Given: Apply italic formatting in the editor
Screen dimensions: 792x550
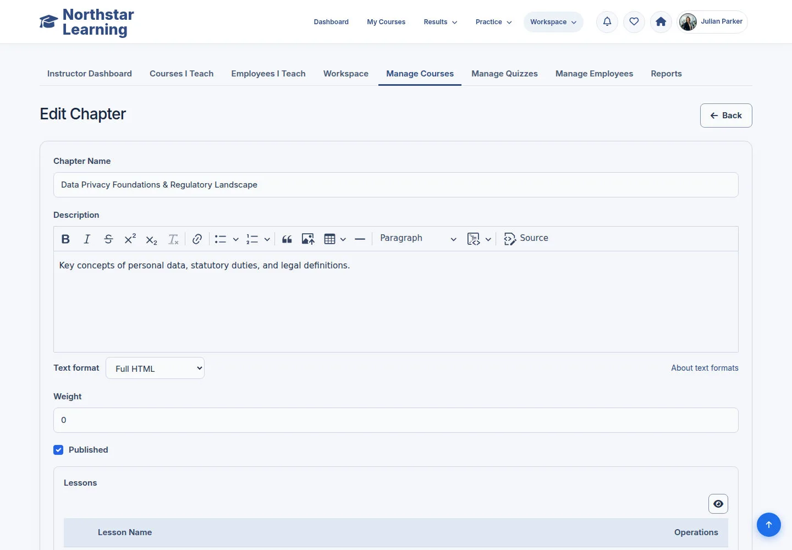Looking at the screenshot, I should coord(87,239).
